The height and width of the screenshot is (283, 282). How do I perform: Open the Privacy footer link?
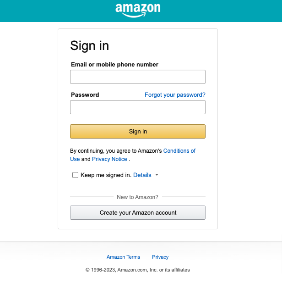pos(160,257)
